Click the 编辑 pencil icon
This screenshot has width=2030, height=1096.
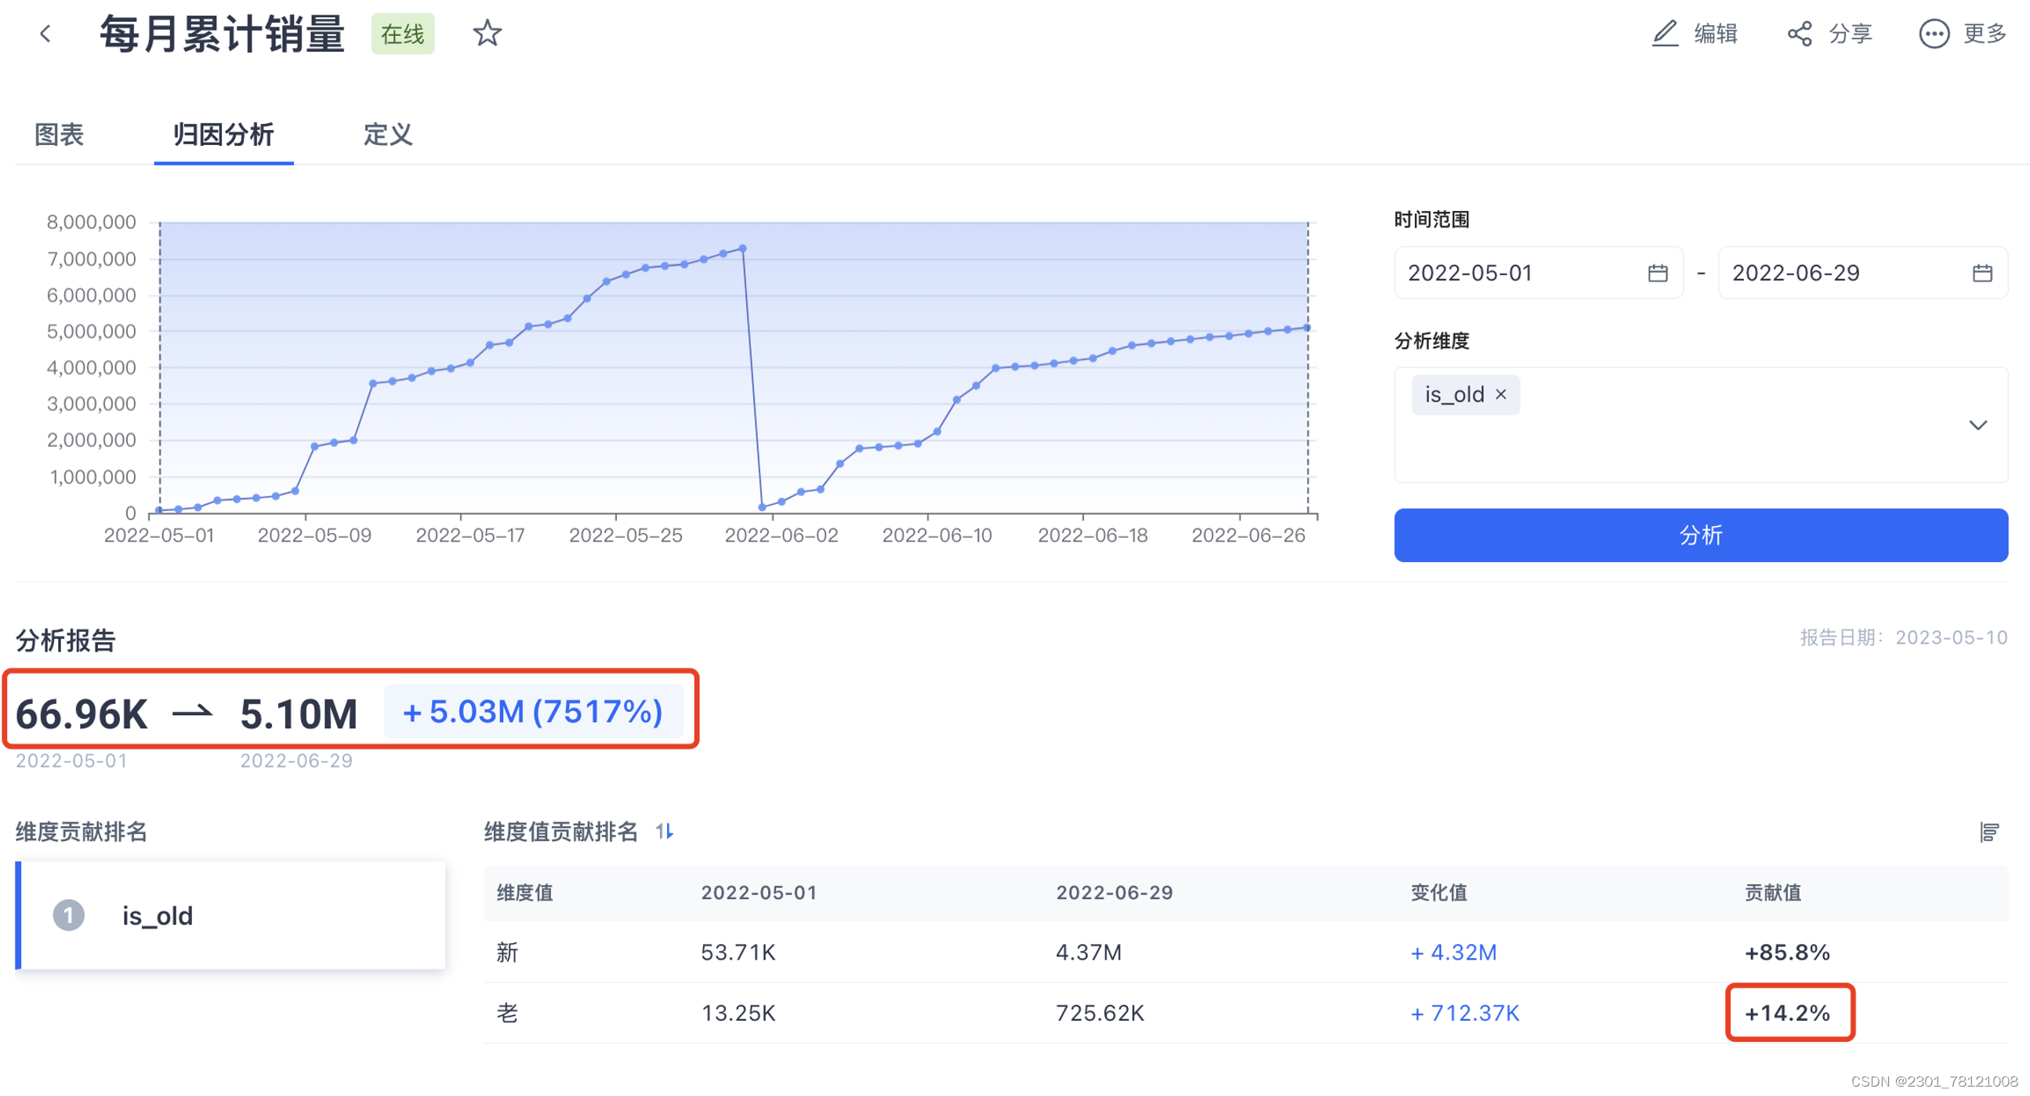[x=1664, y=33]
